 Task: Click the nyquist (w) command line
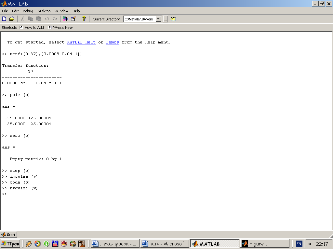pyautogui.click(x=20, y=188)
